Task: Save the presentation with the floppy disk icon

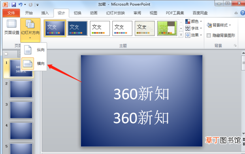Action: click(14, 4)
